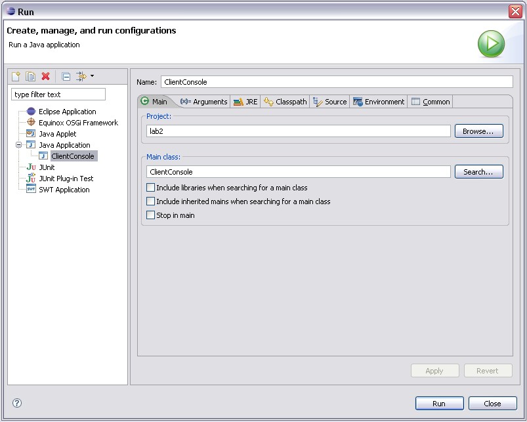527x422 pixels.
Task: Collapse the Java Application tree node
Action: tap(19, 145)
